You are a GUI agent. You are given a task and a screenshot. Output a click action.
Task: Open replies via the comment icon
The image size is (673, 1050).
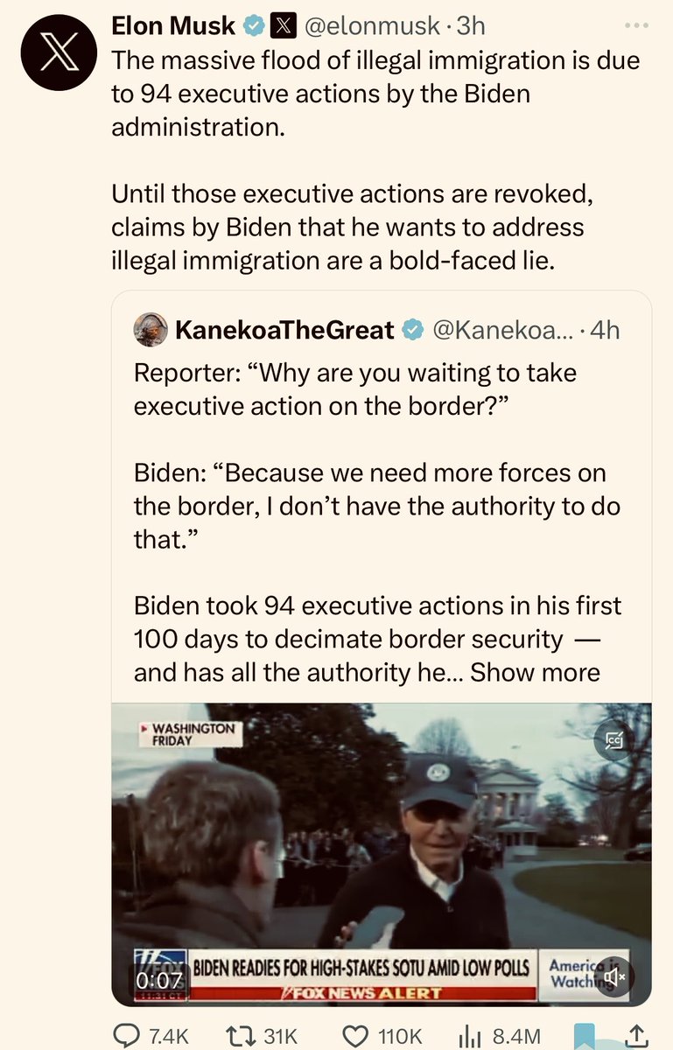[x=129, y=1035]
